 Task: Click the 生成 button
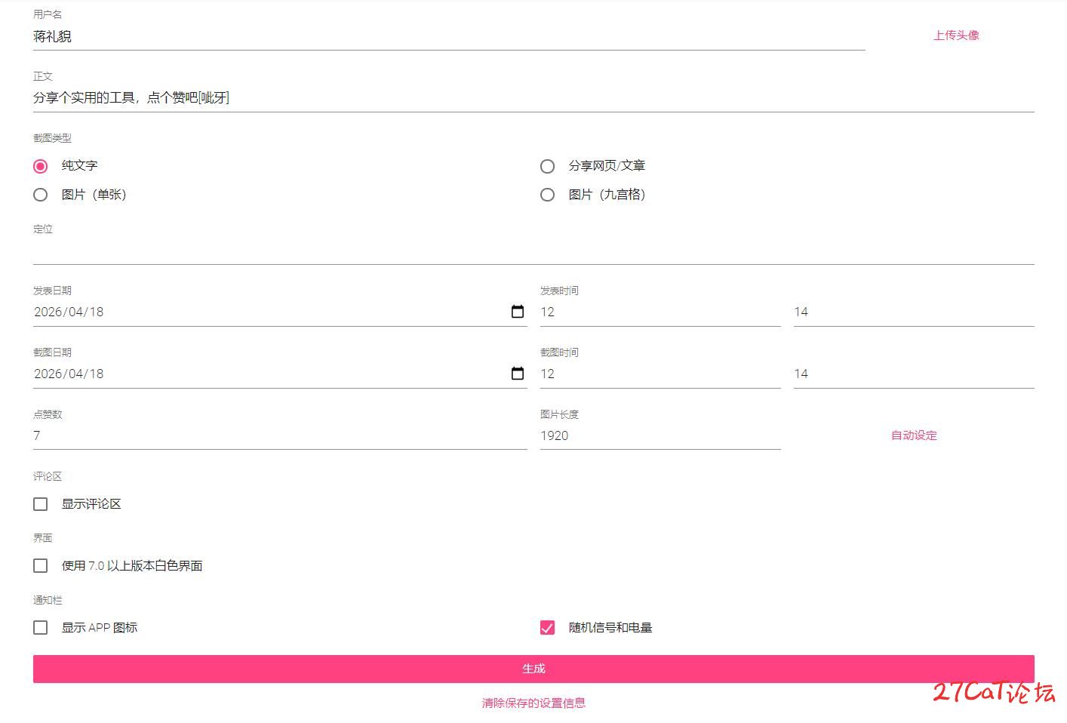coord(533,669)
